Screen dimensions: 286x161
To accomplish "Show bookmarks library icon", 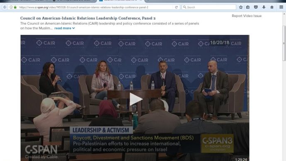I will pyautogui.click(x=248, y=7).
